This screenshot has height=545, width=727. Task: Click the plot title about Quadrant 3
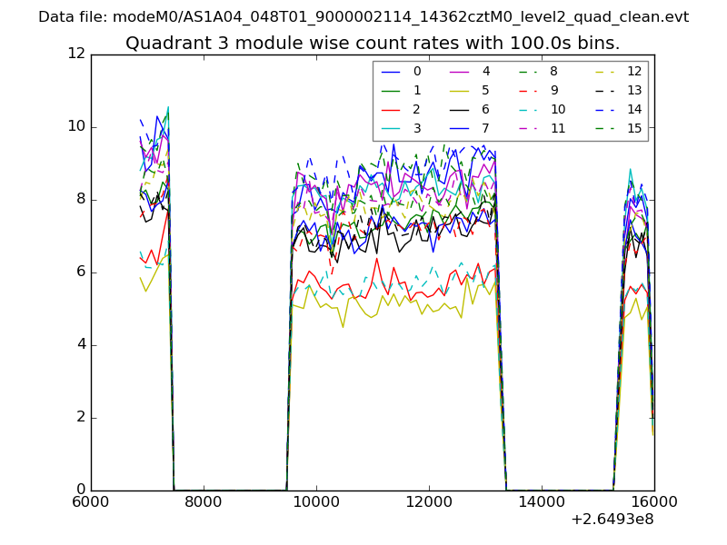[373, 43]
